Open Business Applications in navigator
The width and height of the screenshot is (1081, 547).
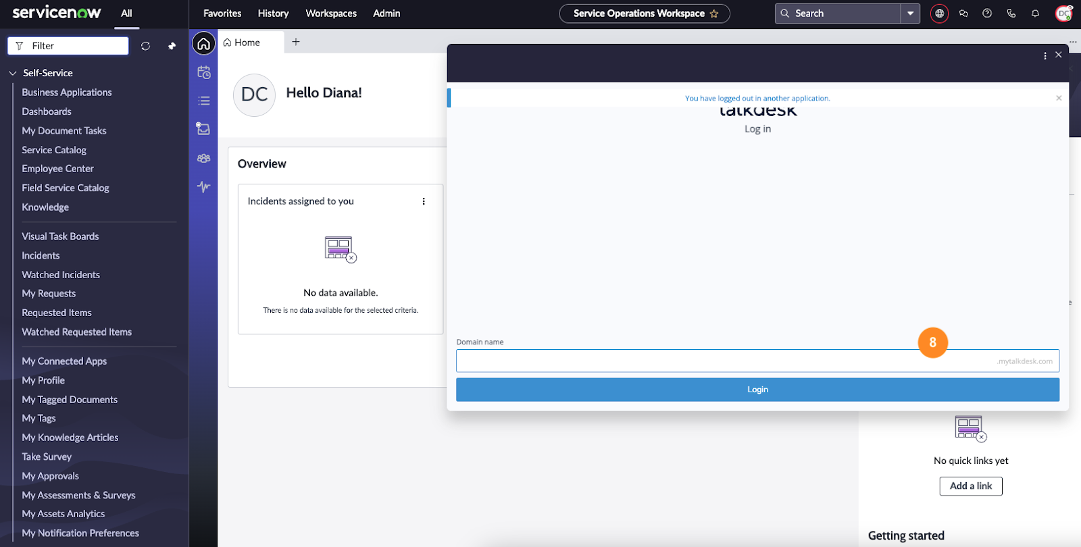pos(67,93)
